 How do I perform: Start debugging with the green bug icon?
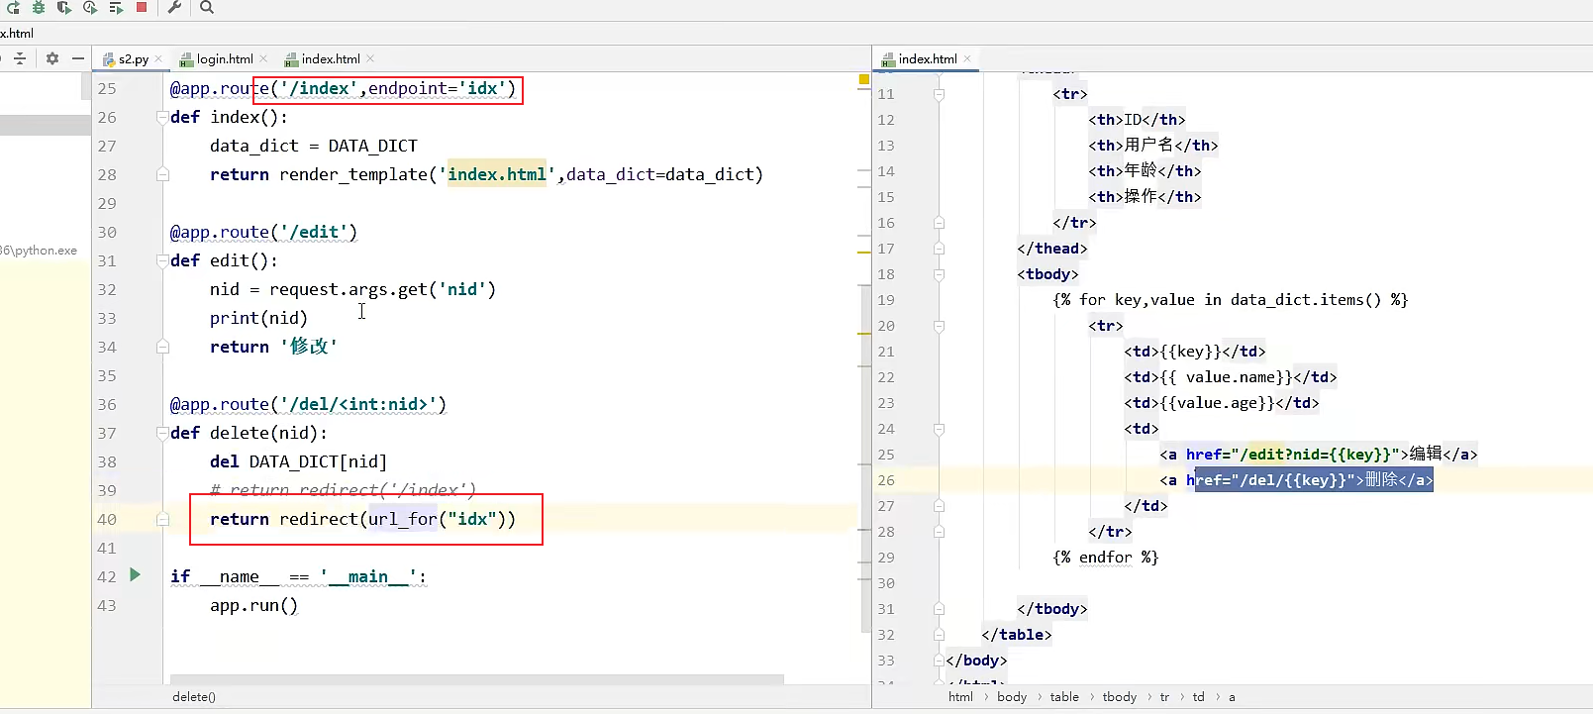tap(39, 7)
